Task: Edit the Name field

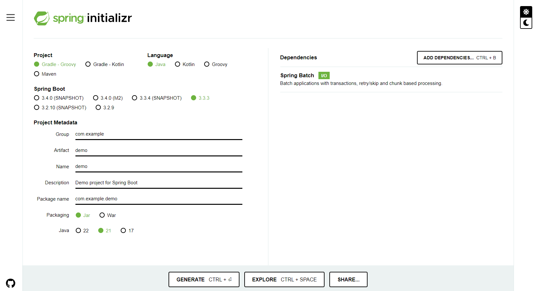Action: [159, 167]
